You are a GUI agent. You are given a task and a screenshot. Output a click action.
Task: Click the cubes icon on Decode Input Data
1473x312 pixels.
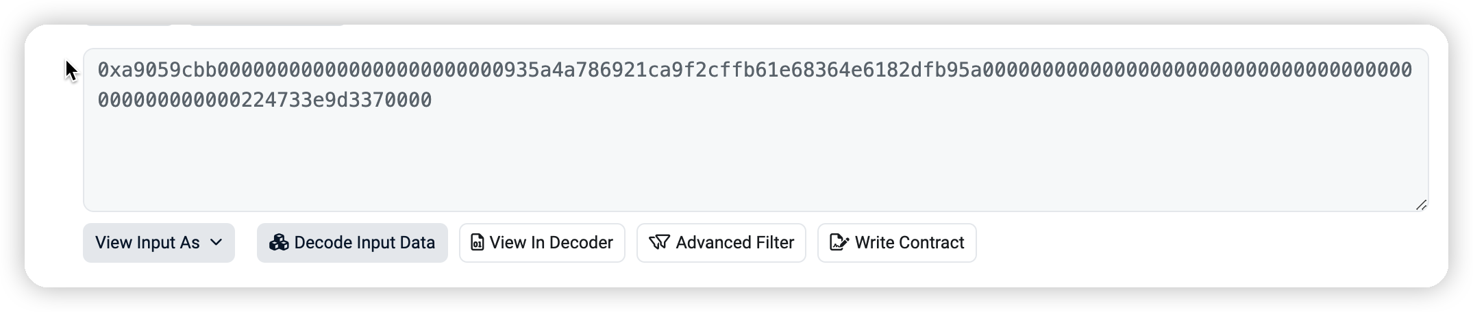click(x=279, y=242)
